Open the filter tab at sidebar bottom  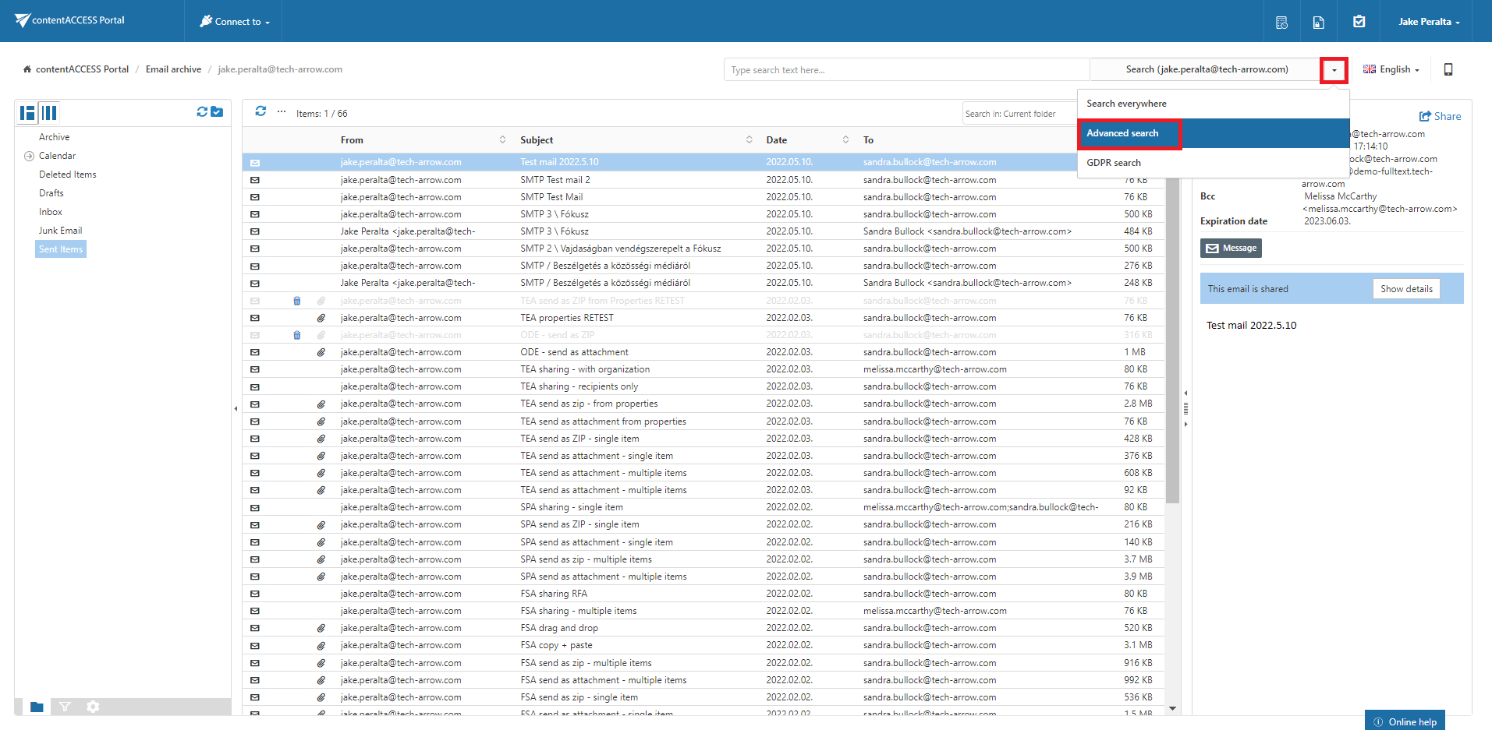(65, 707)
